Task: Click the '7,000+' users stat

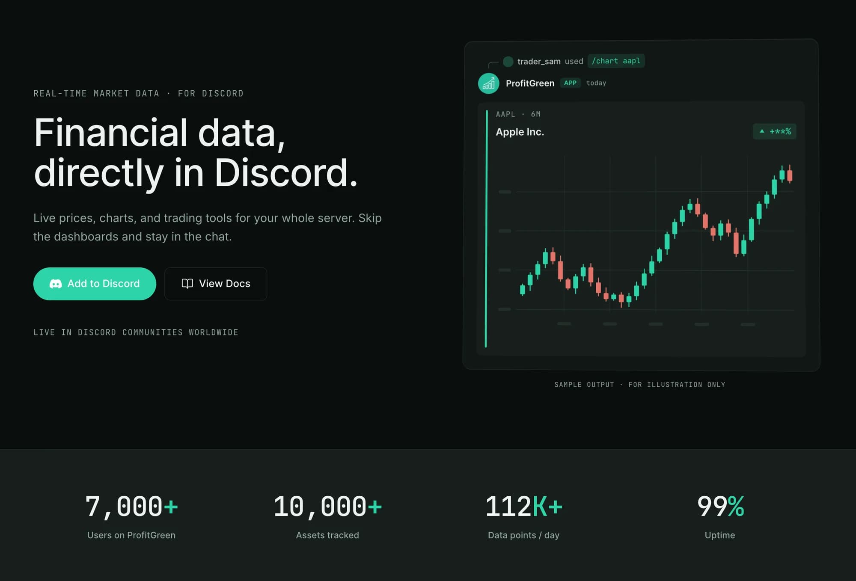Action: tap(131, 507)
